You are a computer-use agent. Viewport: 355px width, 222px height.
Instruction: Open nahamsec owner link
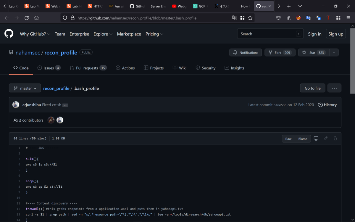click(28, 53)
